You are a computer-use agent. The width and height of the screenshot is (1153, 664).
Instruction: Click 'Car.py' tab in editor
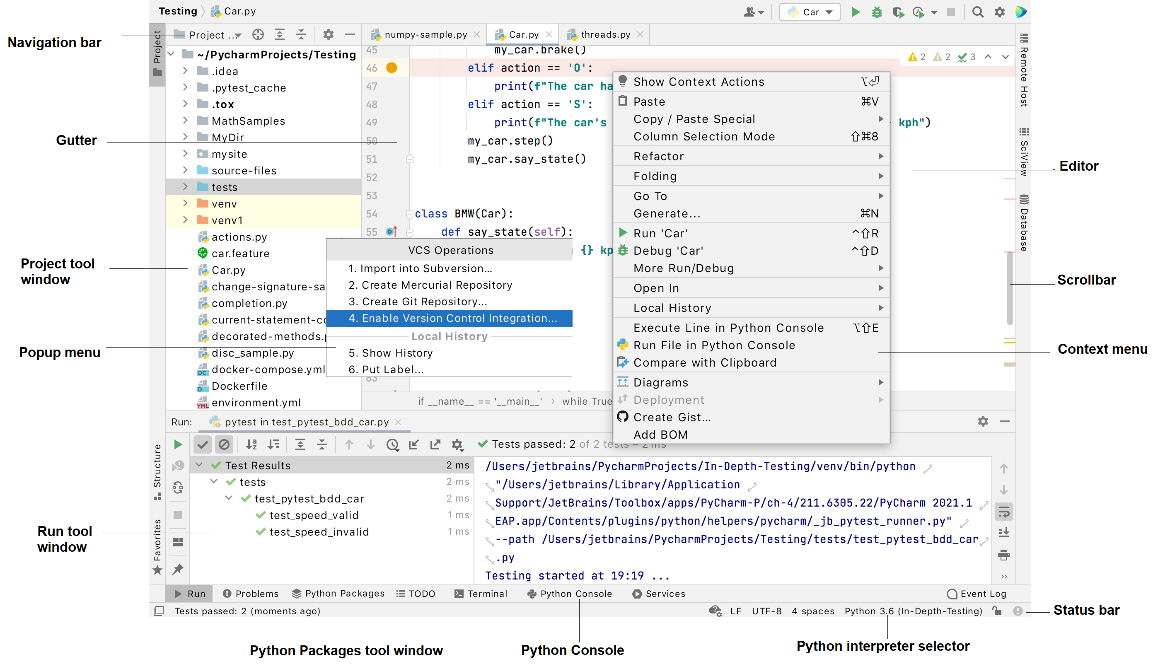click(x=520, y=34)
